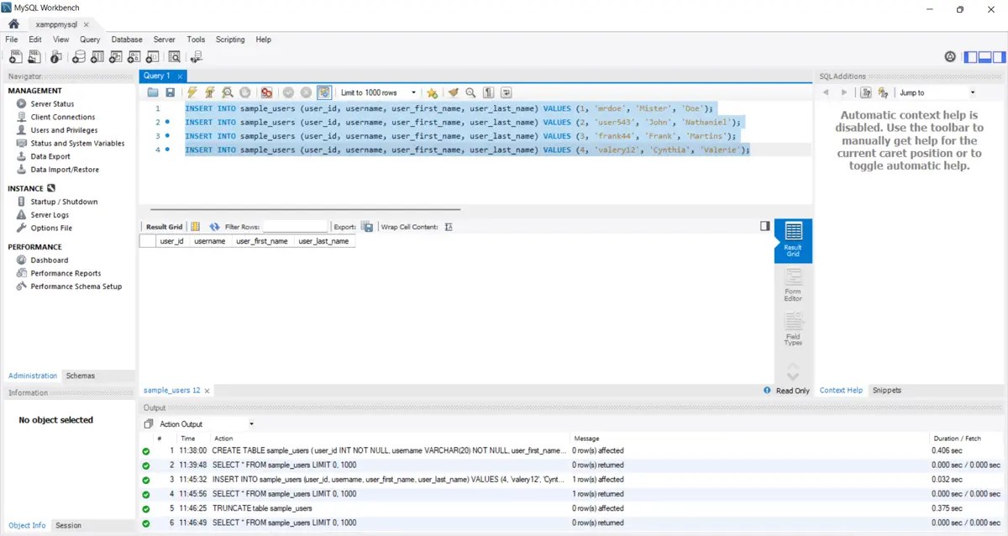
Task: Click the Filter Rows input field
Action: 294,226
